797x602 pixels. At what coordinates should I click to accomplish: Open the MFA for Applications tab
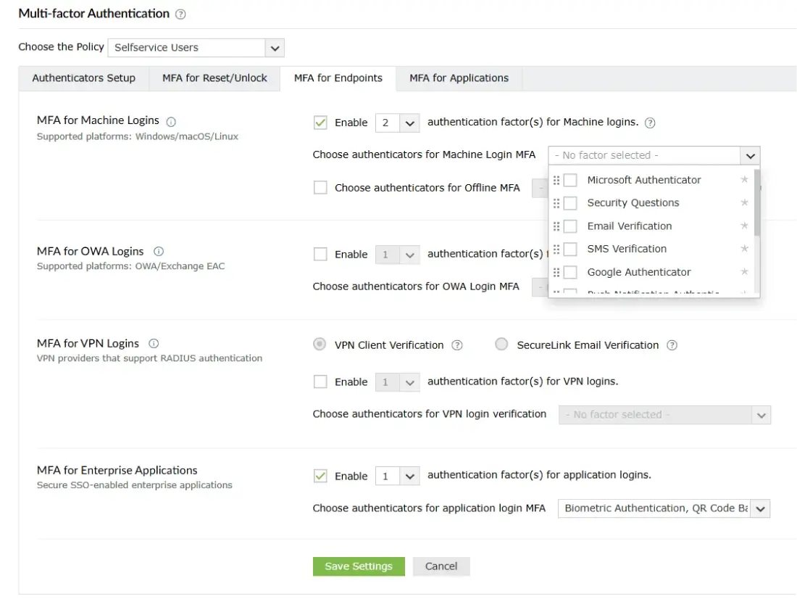[459, 78]
